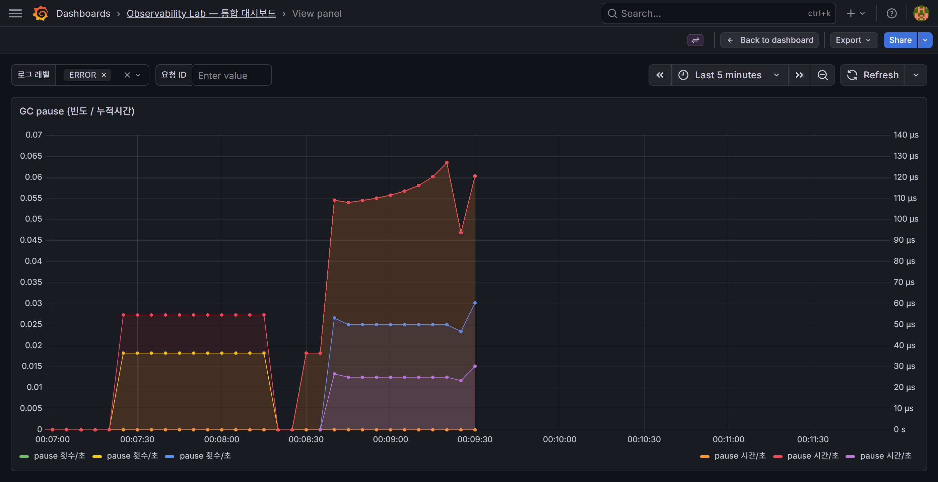Open the Dashboards breadcrumb
938x482 pixels.
83,13
